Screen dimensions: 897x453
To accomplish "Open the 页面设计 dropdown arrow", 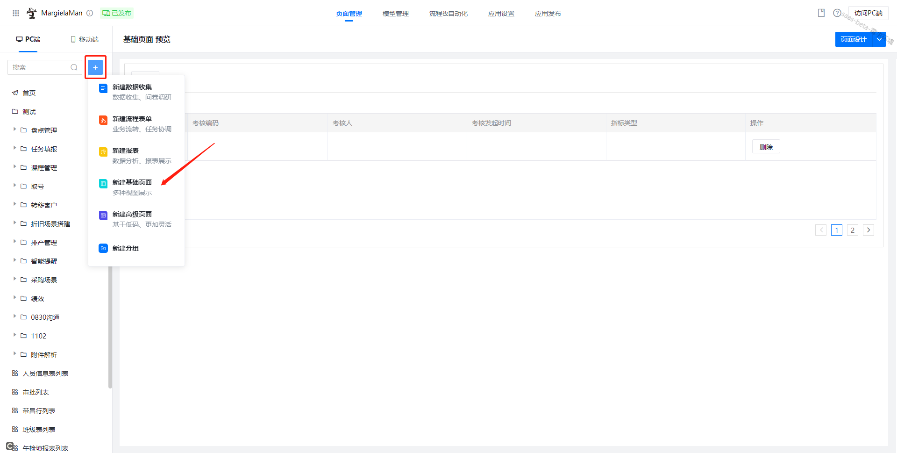I will click(879, 39).
